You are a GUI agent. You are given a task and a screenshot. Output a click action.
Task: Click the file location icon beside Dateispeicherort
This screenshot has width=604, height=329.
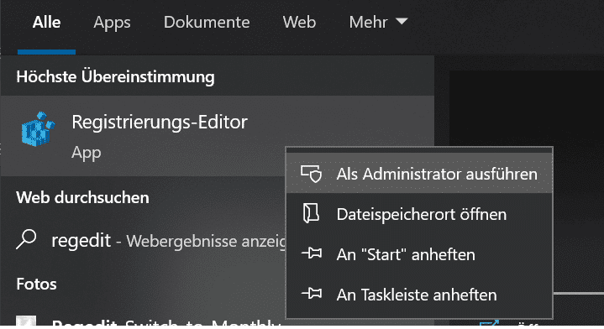click(x=311, y=213)
